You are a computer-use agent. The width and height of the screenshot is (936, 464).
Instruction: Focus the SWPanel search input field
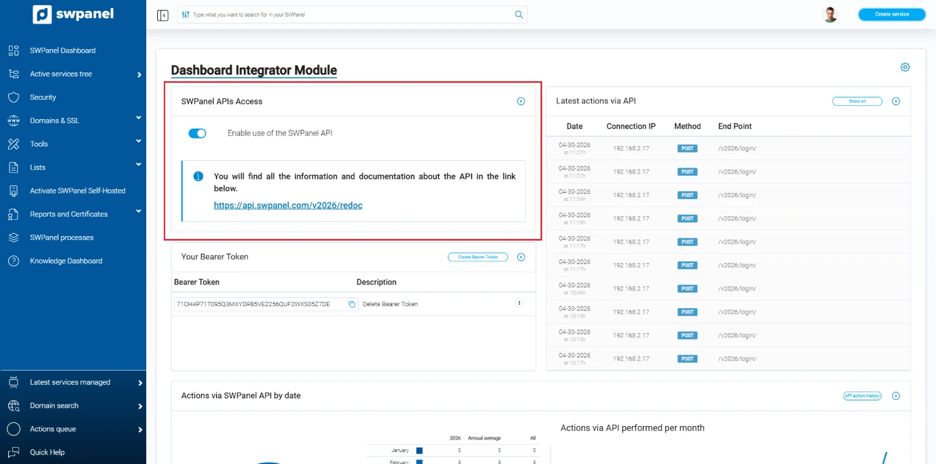click(x=352, y=15)
